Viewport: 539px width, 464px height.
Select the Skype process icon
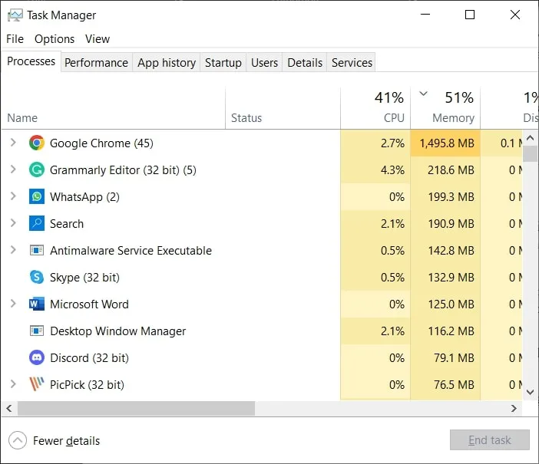click(x=37, y=278)
